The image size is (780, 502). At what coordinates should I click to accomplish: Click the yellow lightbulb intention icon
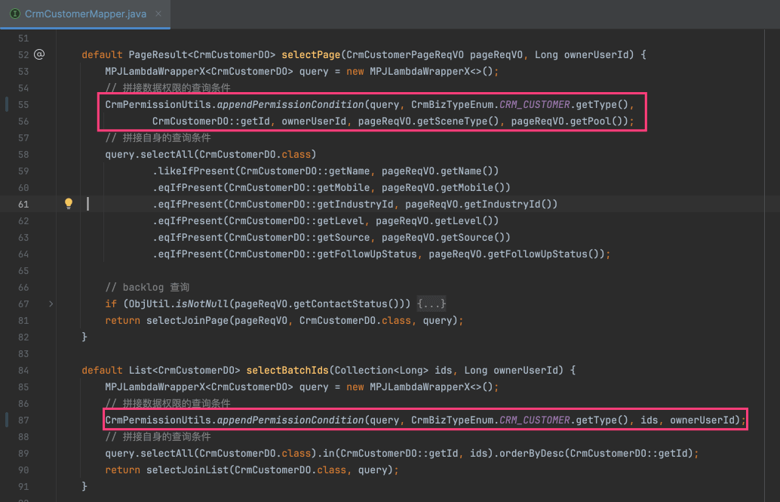[69, 204]
